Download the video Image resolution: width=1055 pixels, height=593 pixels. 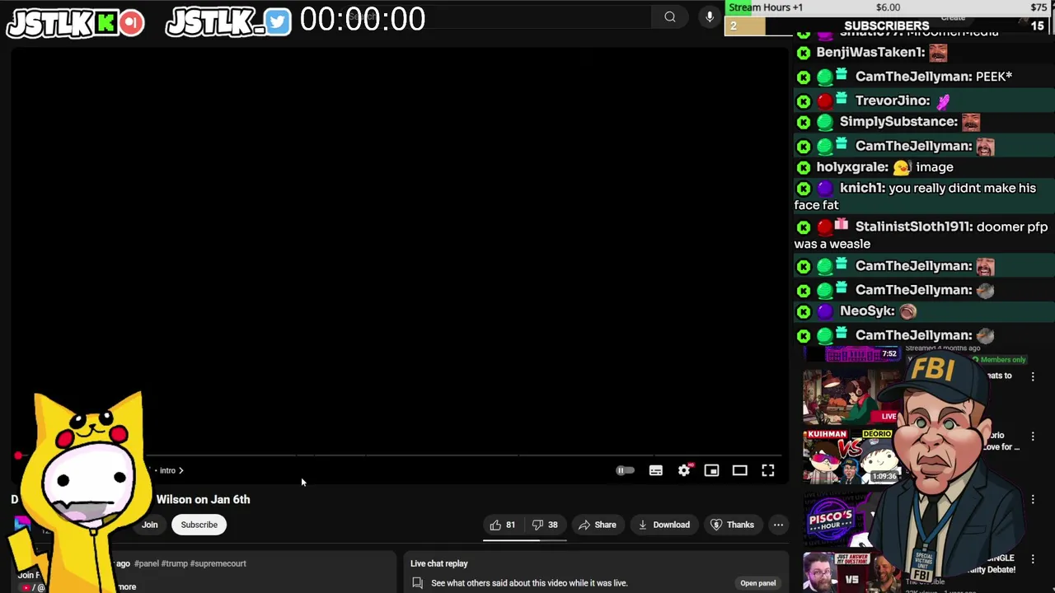pyautogui.click(x=663, y=525)
